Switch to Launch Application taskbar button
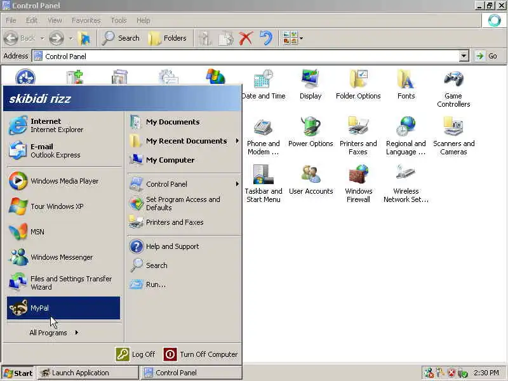Viewport: 508px width, 381px height. tap(88, 373)
